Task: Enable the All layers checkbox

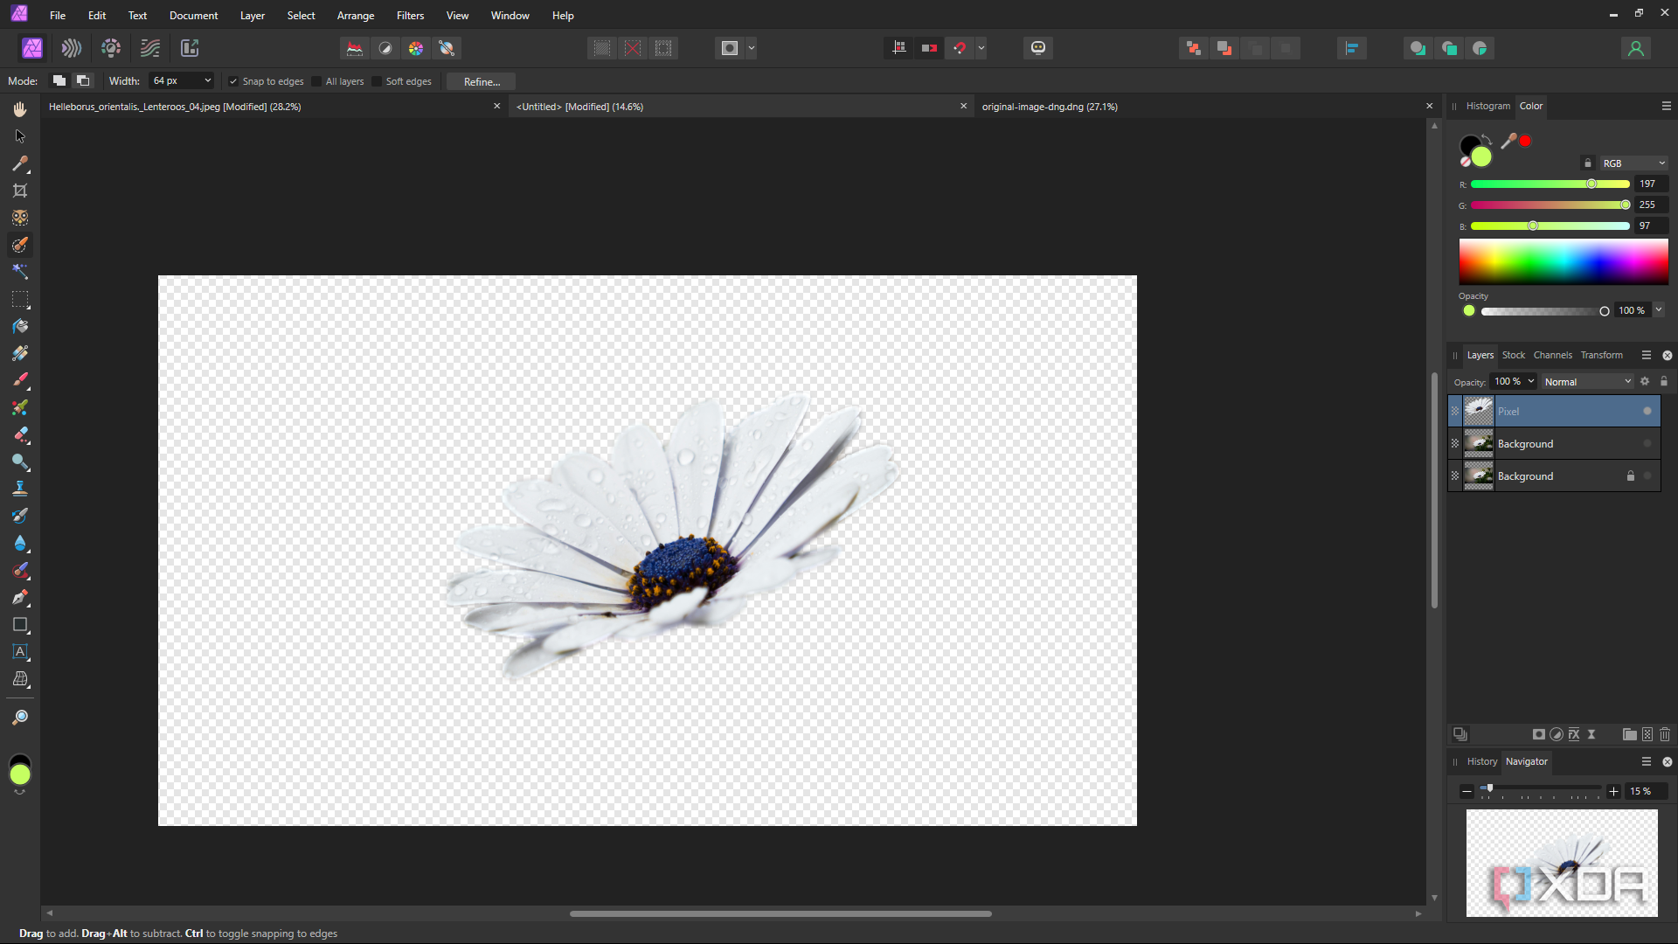Action: [x=316, y=81]
